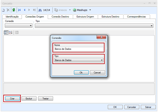Click the Anexos attachments icon
Screen dimensions: 158x112
tap(56, 10)
